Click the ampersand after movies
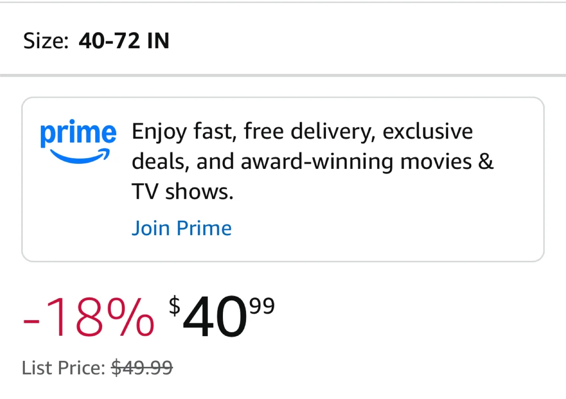Screen dimensions: 566x399 coord(486,162)
